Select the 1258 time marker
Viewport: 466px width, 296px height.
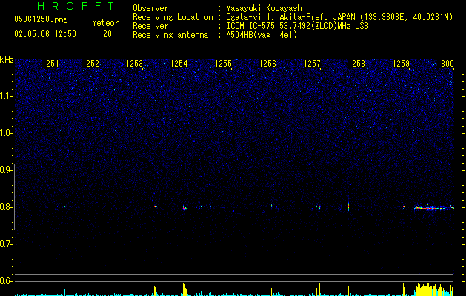coord(356,64)
